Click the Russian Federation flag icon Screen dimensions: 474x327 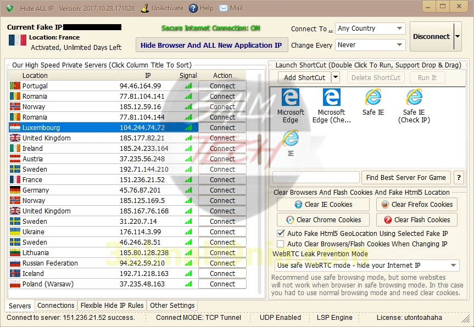coord(15,263)
